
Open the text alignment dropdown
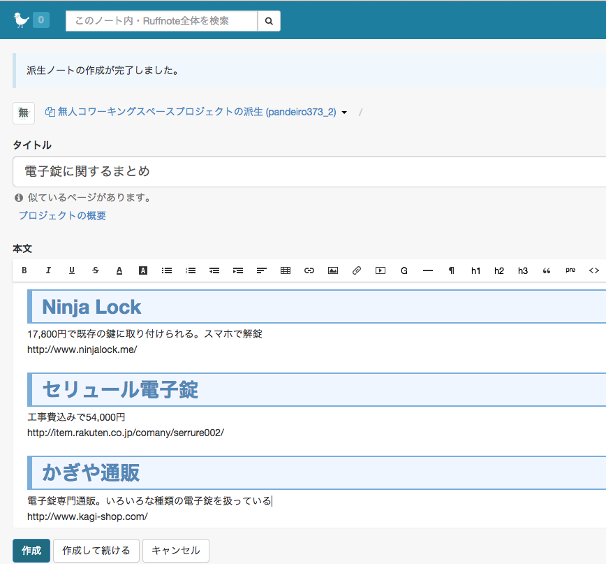(262, 270)
